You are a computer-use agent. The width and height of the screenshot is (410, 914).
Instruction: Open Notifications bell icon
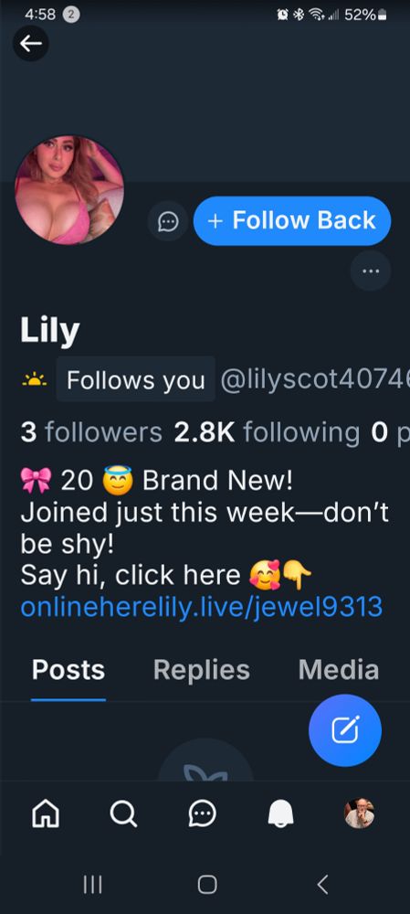280,813
